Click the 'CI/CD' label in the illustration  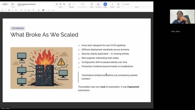click(22, 62)
